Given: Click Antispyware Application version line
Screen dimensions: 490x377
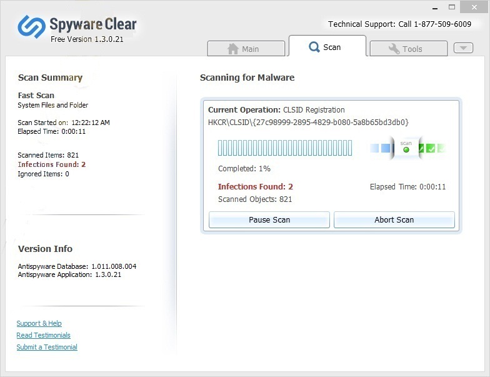Looking at the screenshot, I should pyautogui.click(x=69, y=274).
